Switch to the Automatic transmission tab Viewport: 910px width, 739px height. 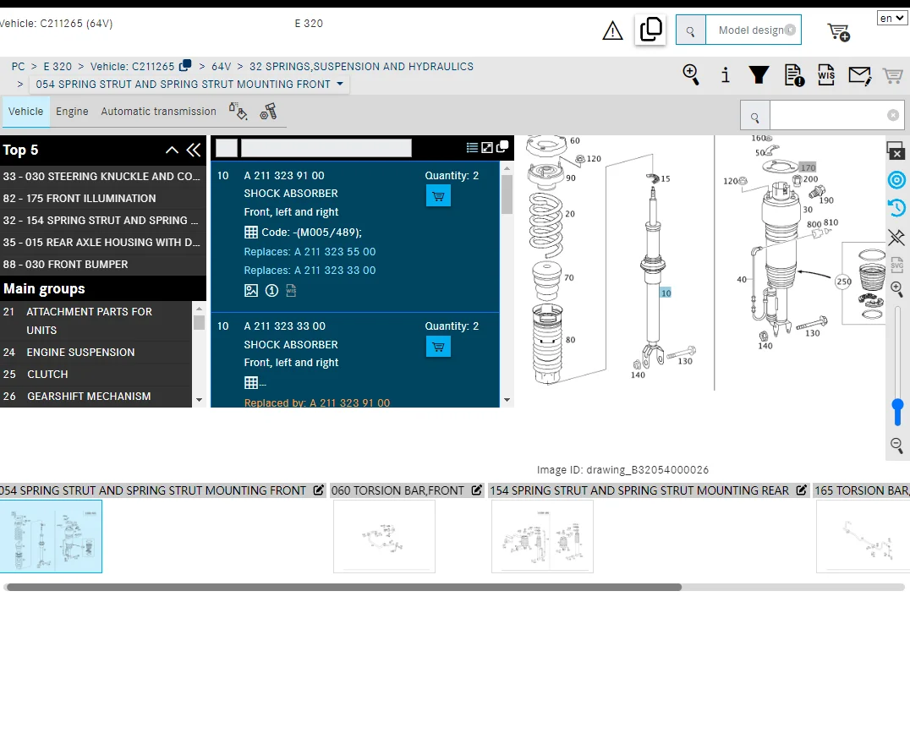(158, 112)
